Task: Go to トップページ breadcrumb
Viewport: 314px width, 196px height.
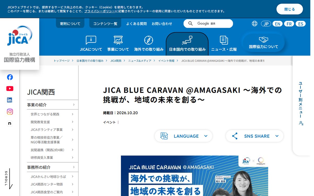Action: [x=62, y=61]
